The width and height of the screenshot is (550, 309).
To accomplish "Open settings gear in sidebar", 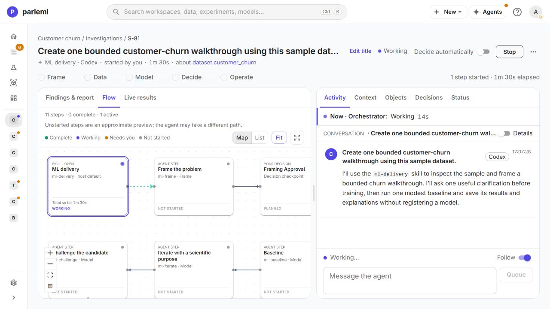I will 14,283.
